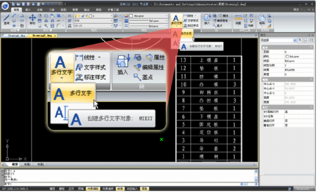Screen dimensions: 317x192
Task: Toggle 对象追踪 object tracking in status bar
Action: click(108, 189)
